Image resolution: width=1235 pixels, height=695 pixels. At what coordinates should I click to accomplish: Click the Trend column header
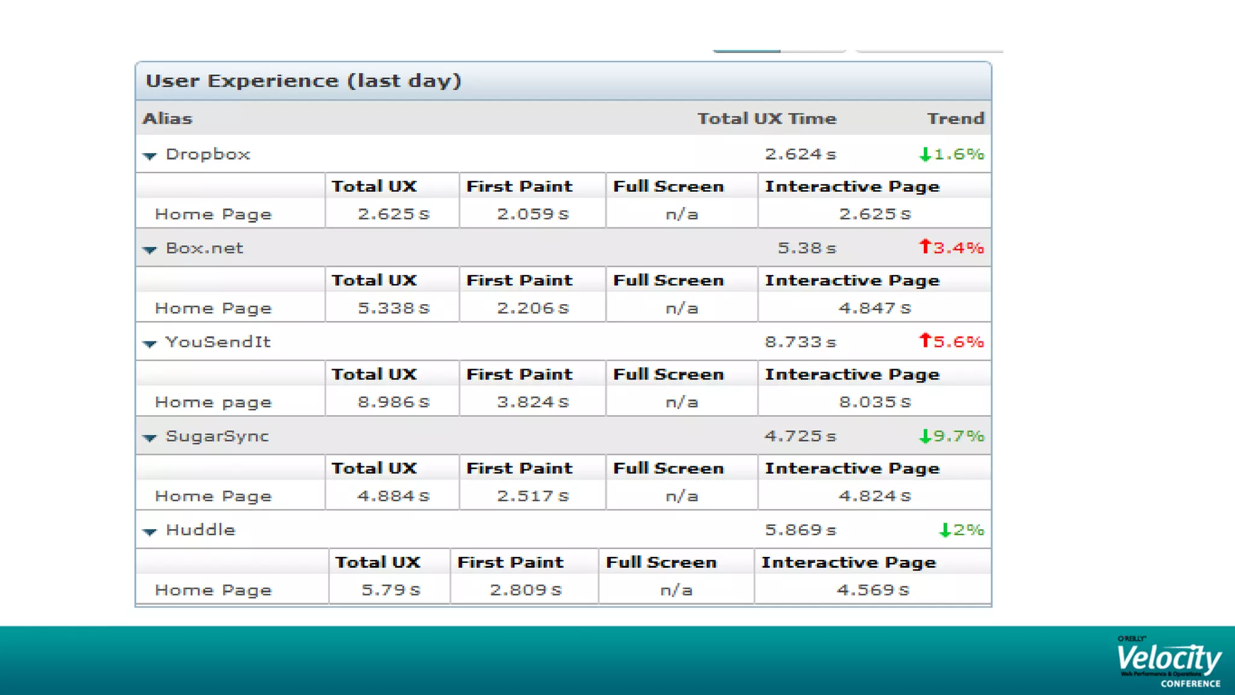(955, 119)
